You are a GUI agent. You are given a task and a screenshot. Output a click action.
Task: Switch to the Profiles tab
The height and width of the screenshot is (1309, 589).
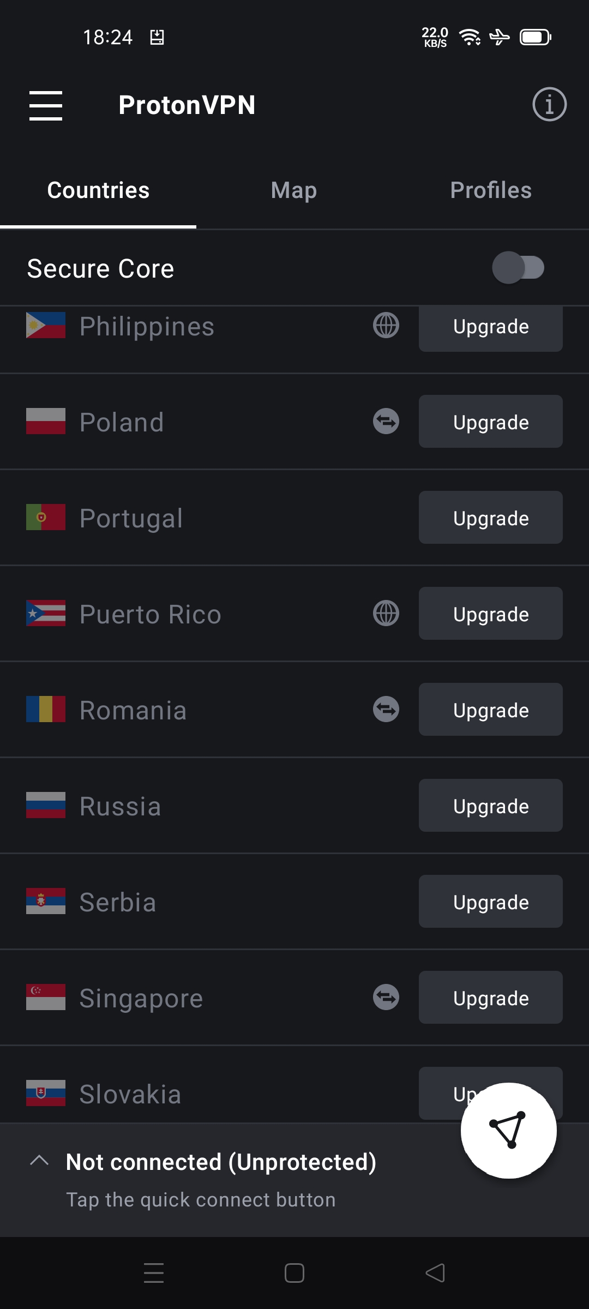(x=491, y=190)
